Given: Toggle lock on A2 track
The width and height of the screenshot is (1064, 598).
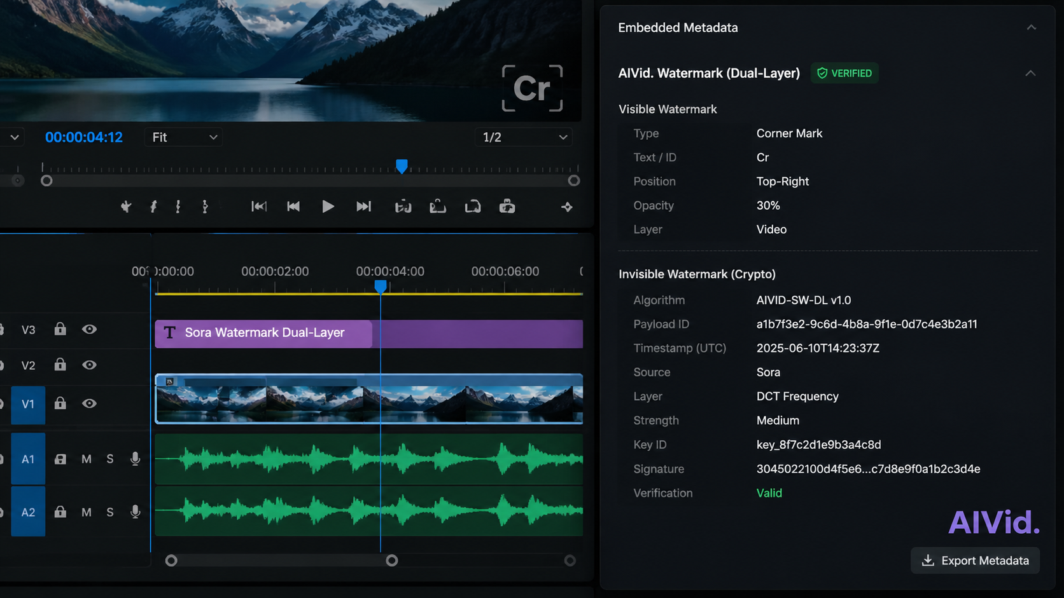Looking at the screenshot, I should point(60,512).
